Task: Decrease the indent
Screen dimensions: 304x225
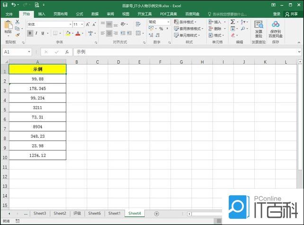Action: click(123, 33)
